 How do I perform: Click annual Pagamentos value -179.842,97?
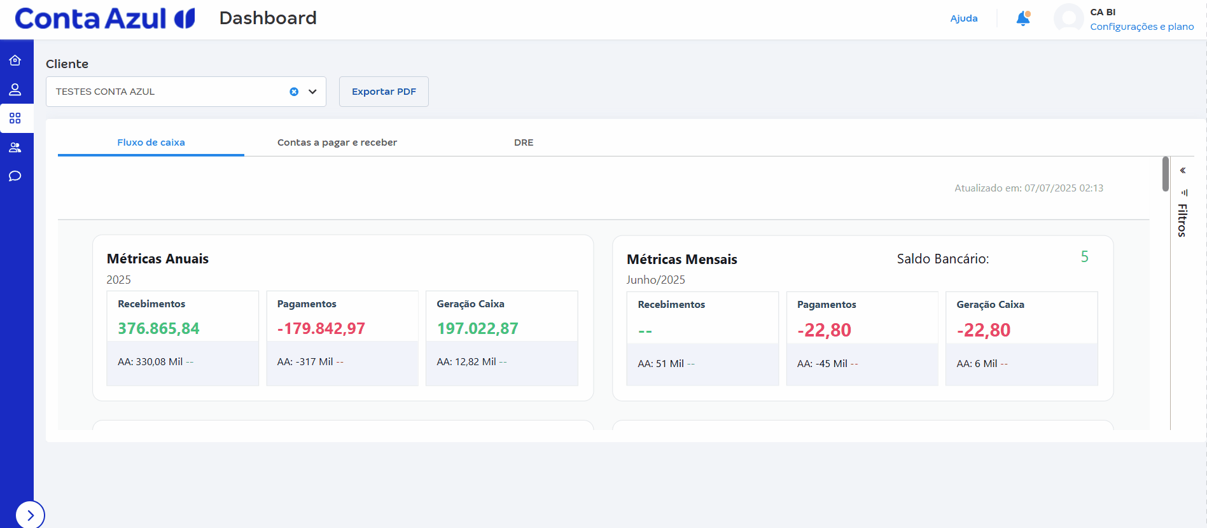(x=321, y=328)
